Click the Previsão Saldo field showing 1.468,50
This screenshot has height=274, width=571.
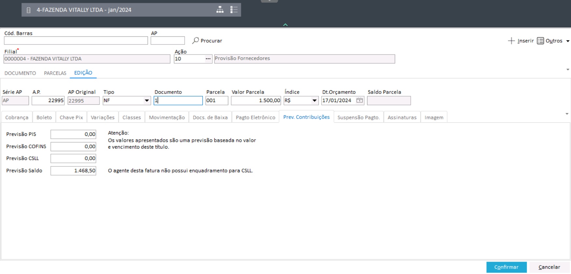tap(73, 171)
